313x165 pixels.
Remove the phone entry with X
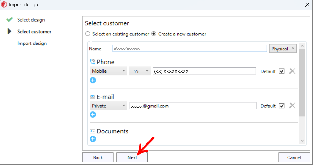(x=292, y=71)
